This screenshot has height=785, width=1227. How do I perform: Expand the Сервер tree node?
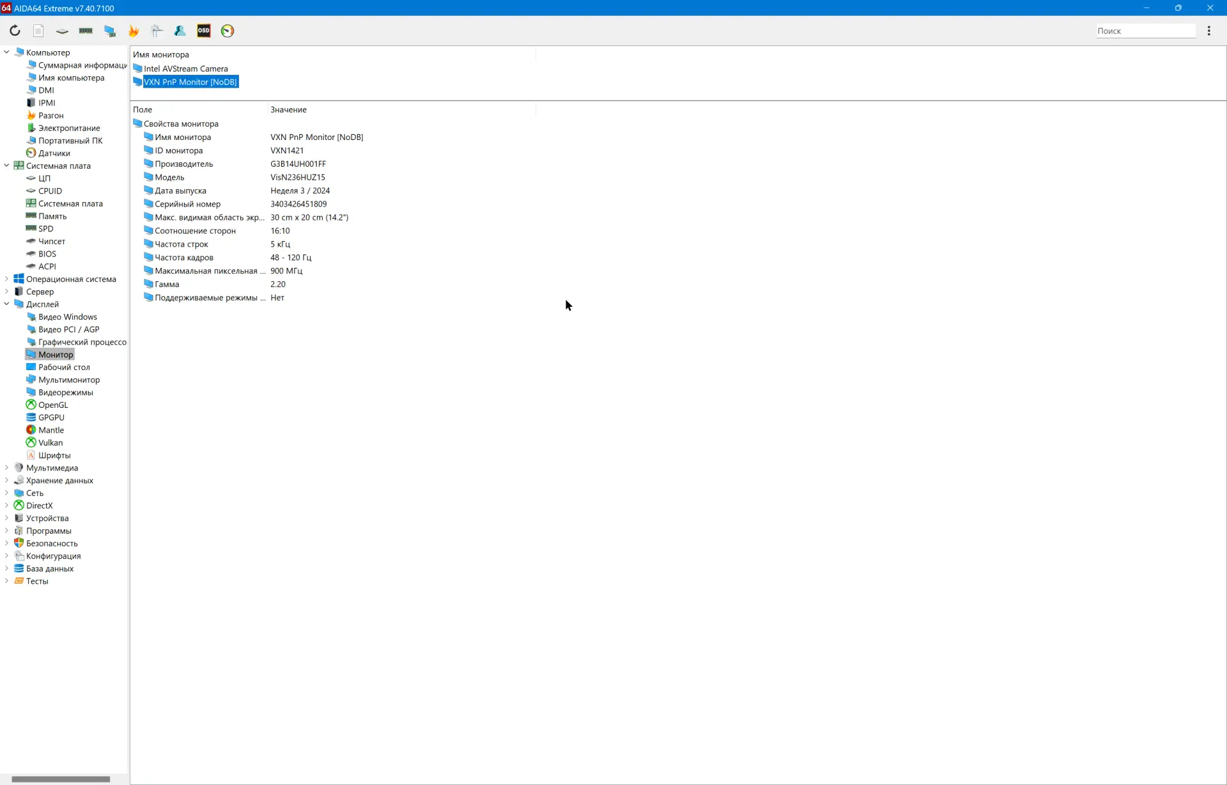[6, 291]
